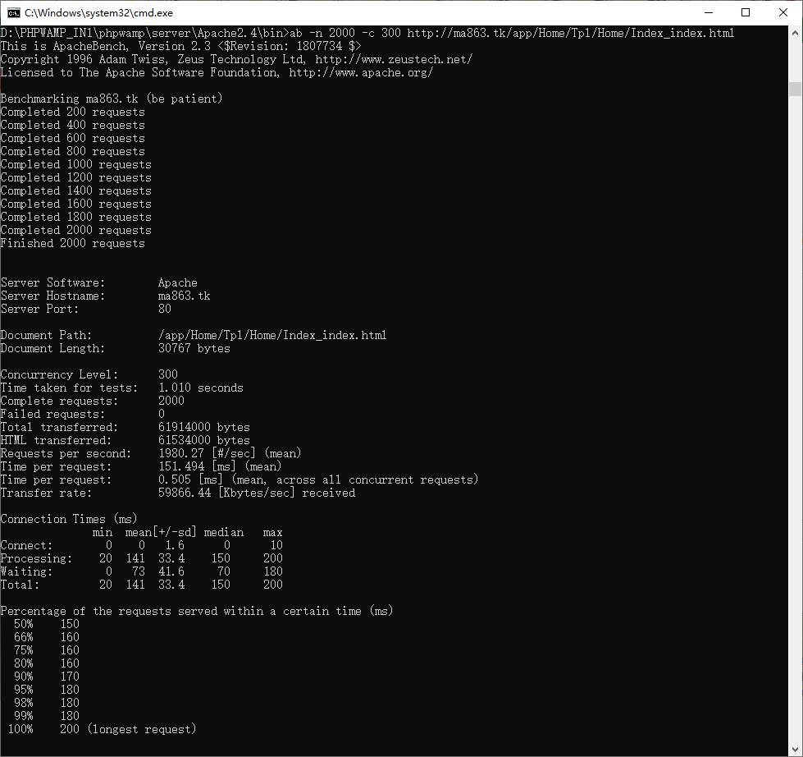Maximize the cmd.exe window
803x757 pixels.
coord(746,12)
